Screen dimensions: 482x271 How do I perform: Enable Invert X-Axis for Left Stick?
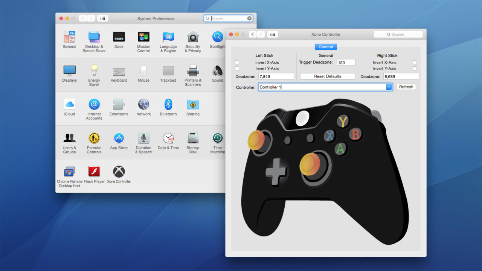[236, 62]
